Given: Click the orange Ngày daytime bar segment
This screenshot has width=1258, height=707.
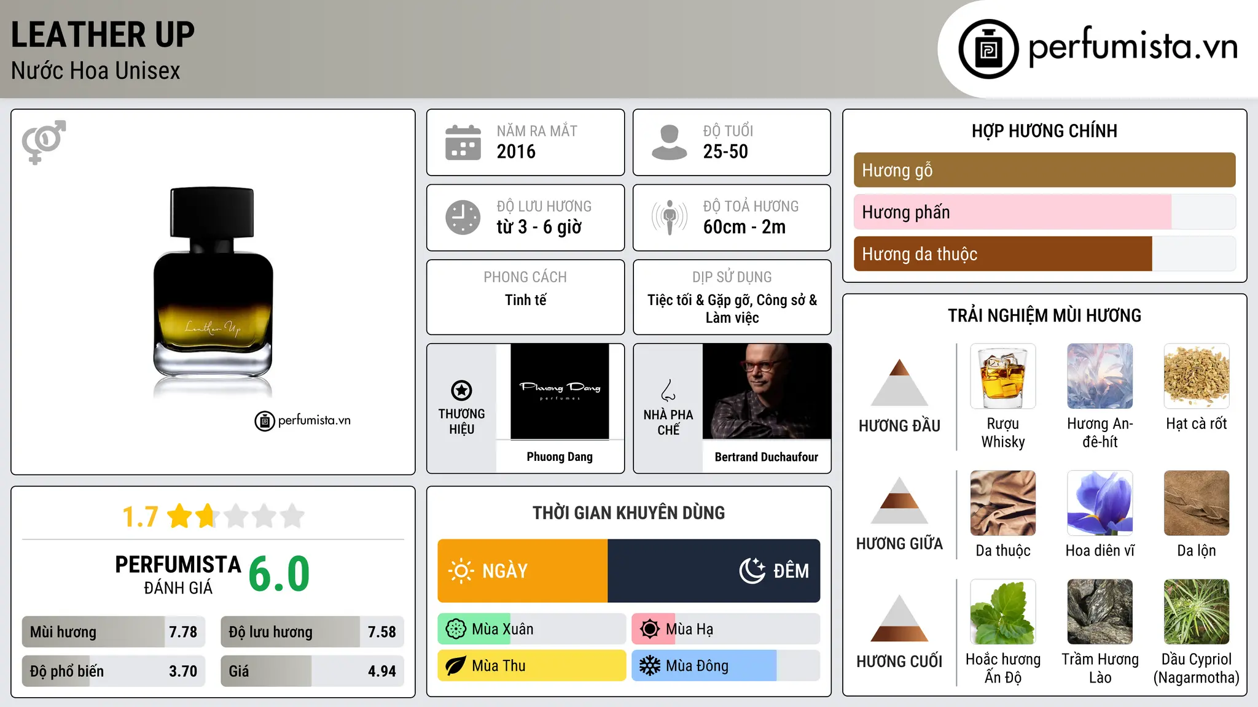Looking at the screenshot, I should point(523,571).
